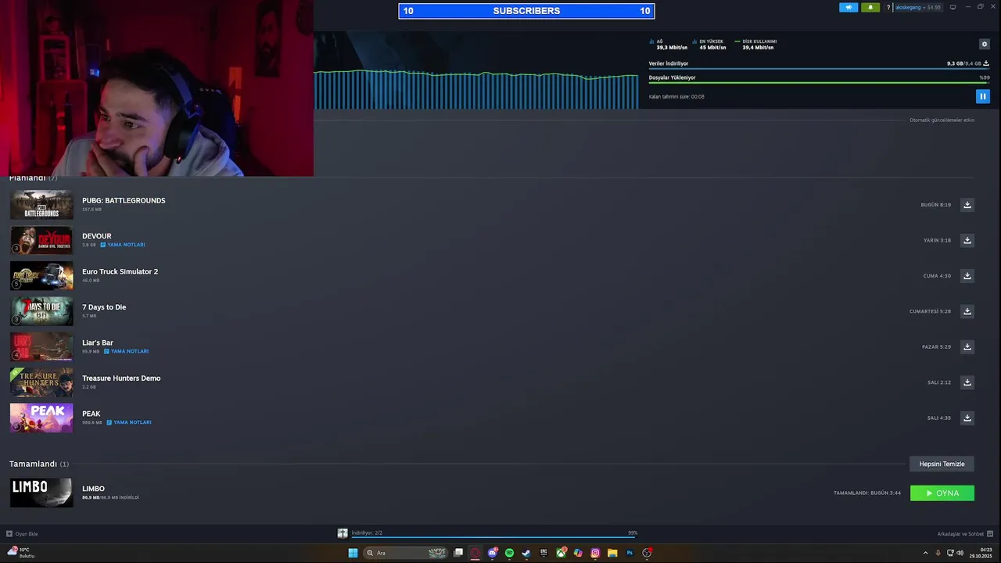Click the Euro Truck Simulator 2 title

[120, 271]
